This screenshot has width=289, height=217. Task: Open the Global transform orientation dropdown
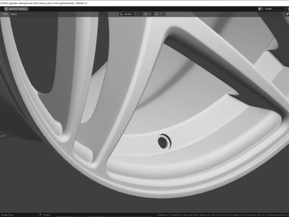[127, 14]
